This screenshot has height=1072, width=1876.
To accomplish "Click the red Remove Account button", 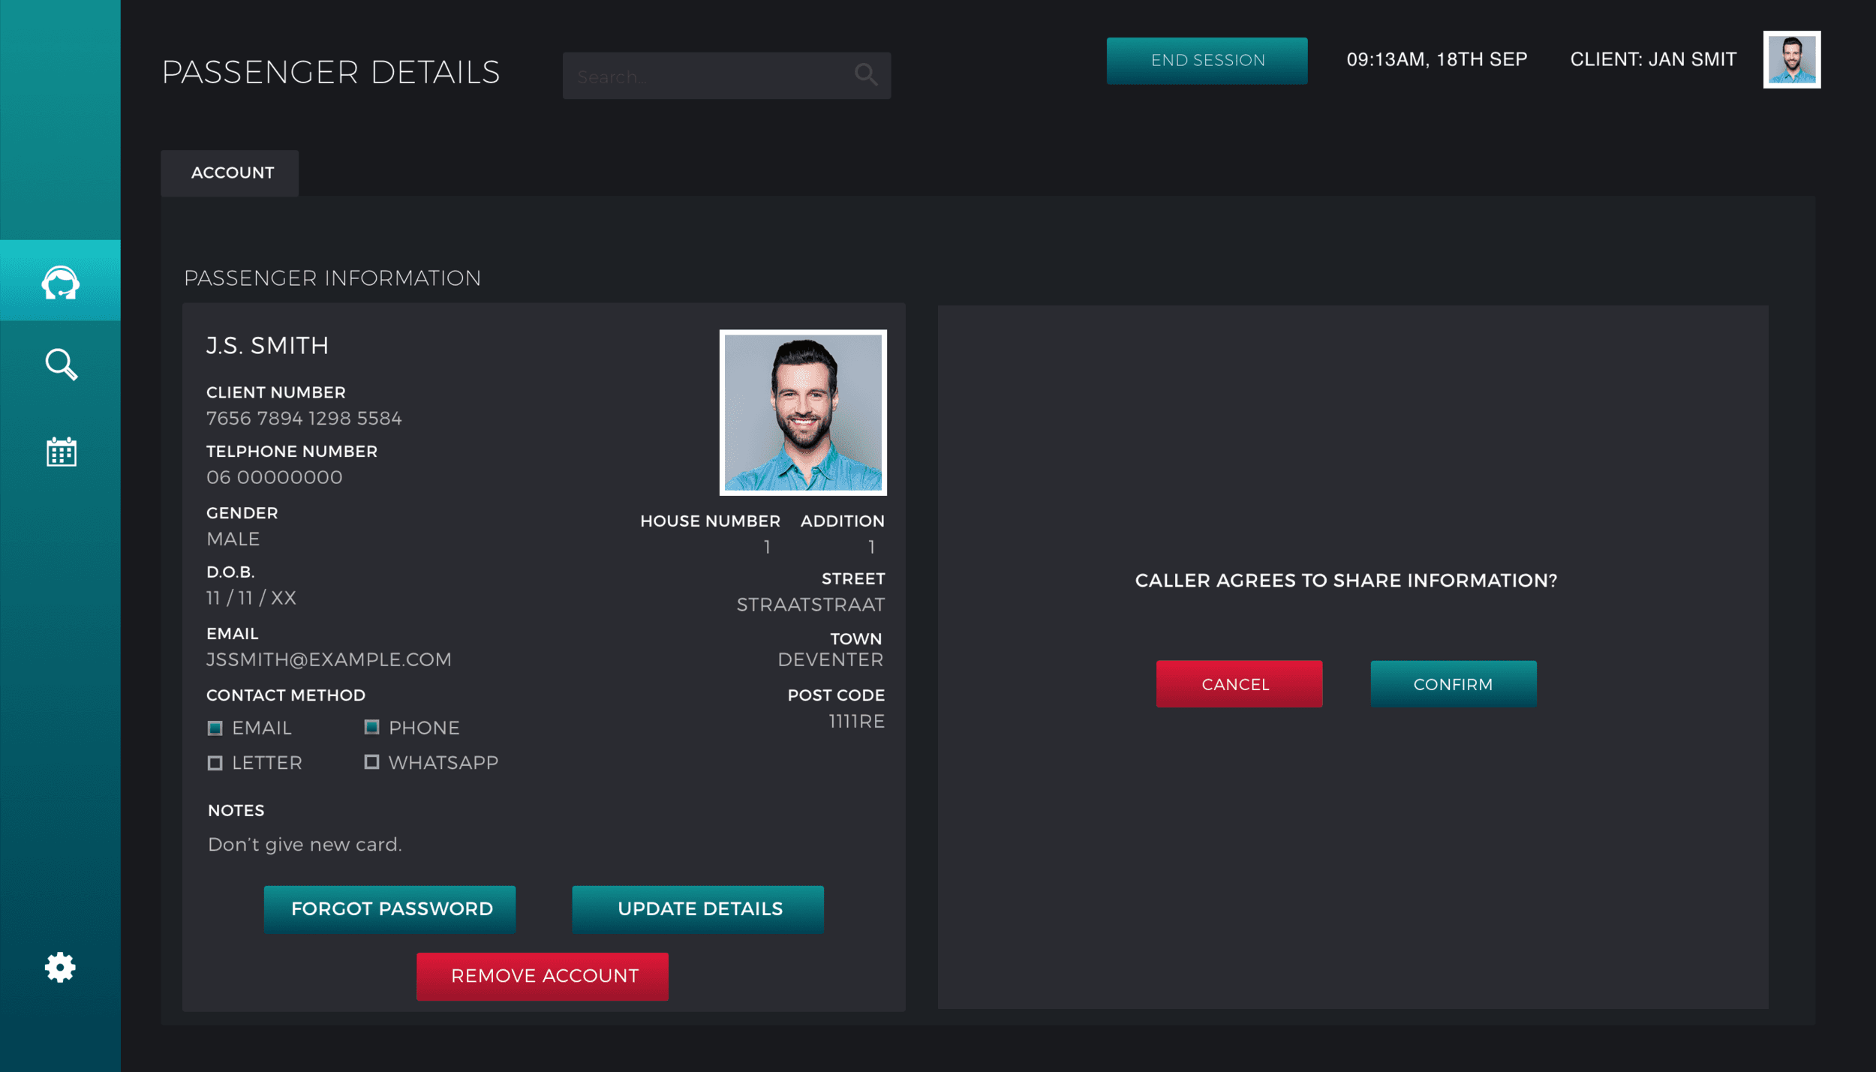I will [x=542, y=975].
